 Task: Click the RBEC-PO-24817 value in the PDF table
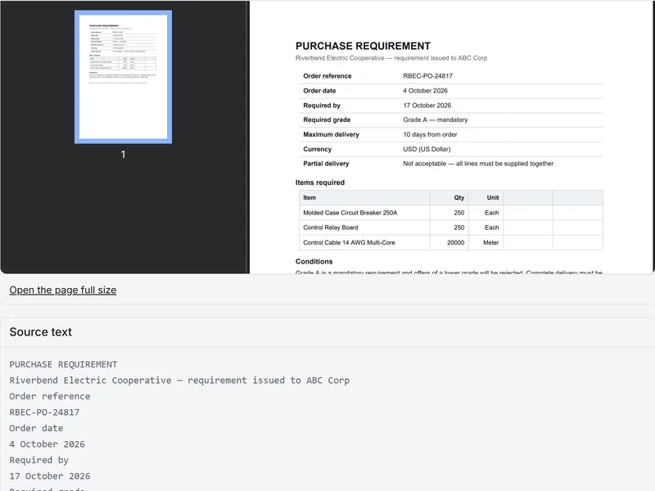(x=427, y=76)
